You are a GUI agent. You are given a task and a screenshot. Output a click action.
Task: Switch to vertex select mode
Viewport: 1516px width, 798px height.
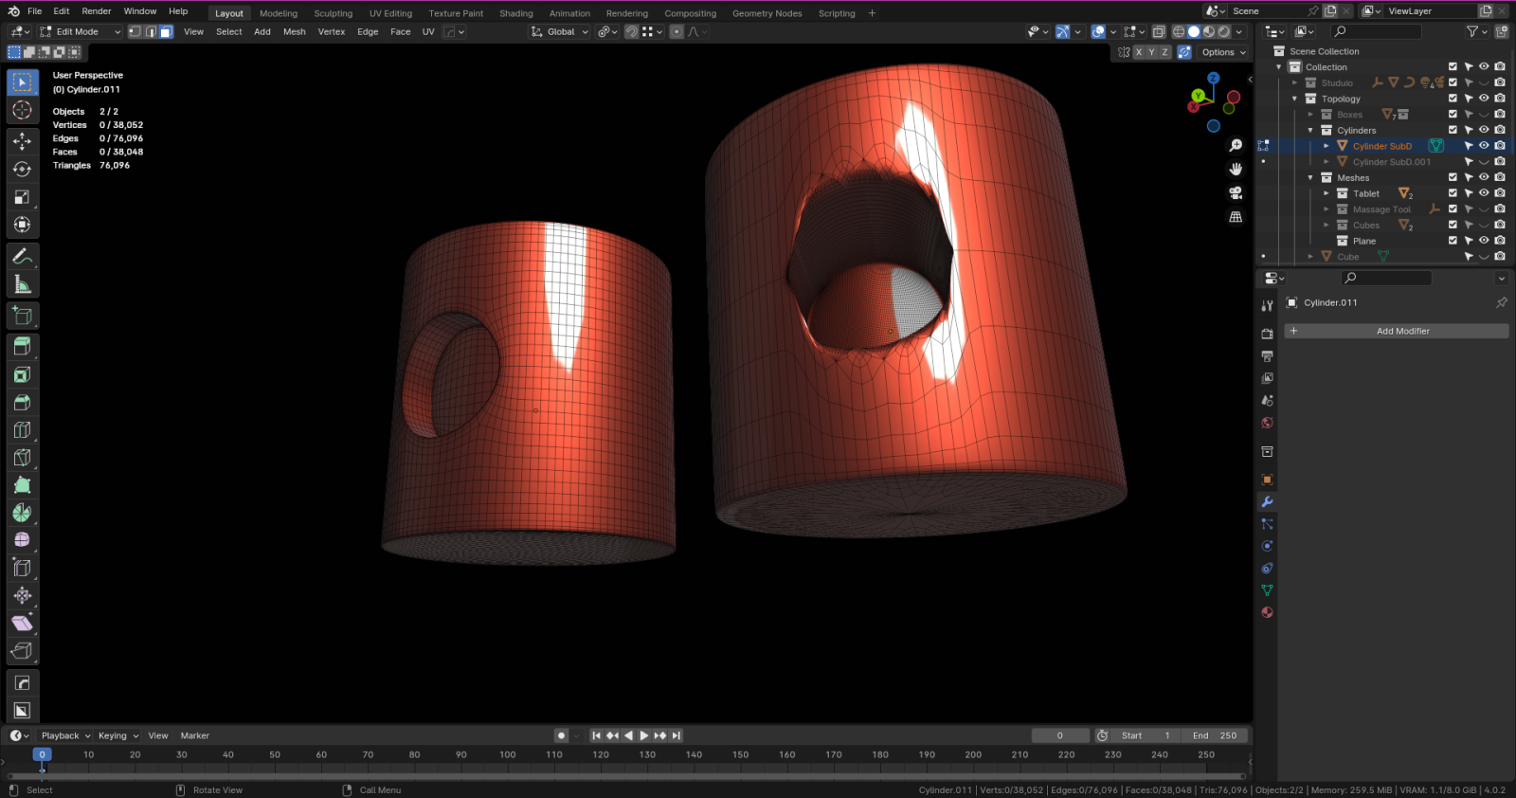[135, 31]
